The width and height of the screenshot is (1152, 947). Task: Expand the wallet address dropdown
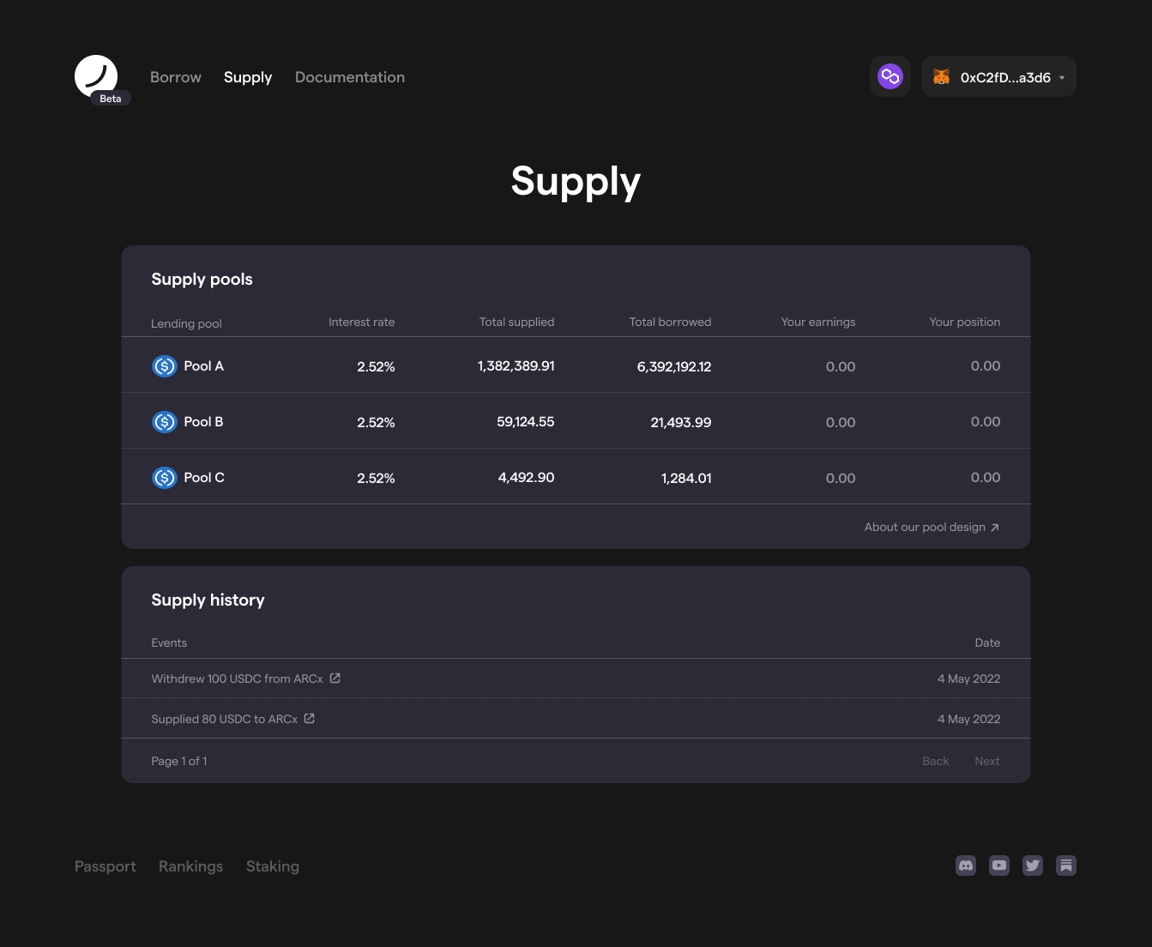[x=1061, y=77]
